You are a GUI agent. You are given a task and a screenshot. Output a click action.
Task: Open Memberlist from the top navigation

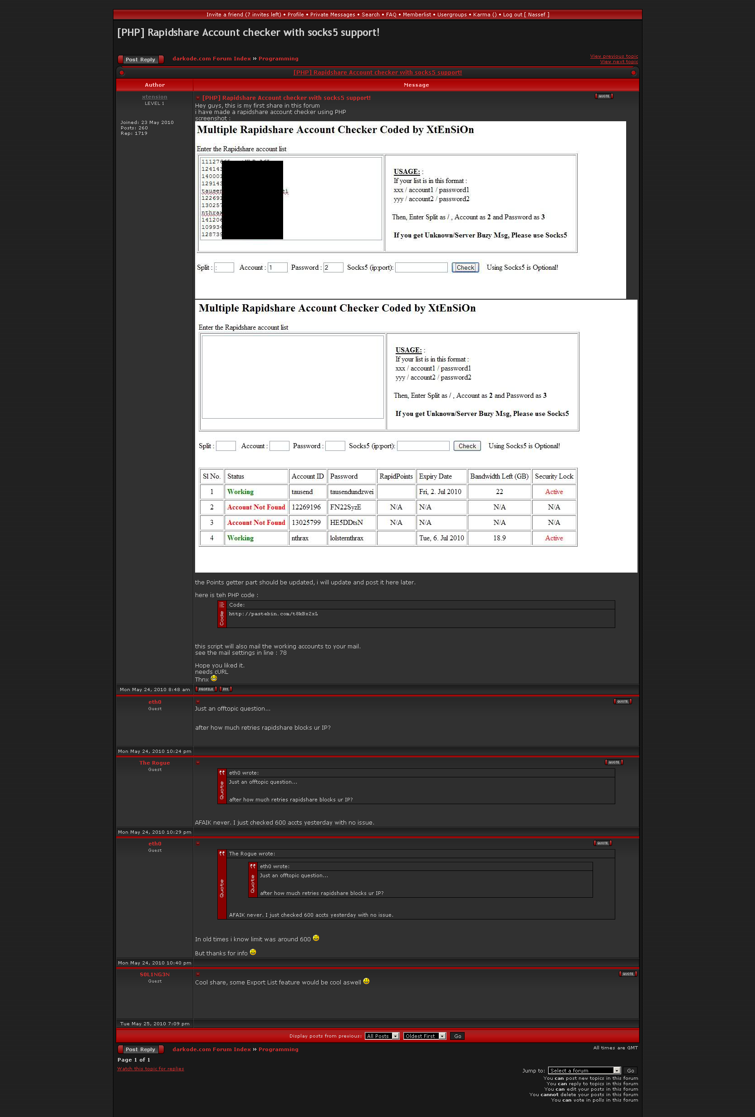417,15
